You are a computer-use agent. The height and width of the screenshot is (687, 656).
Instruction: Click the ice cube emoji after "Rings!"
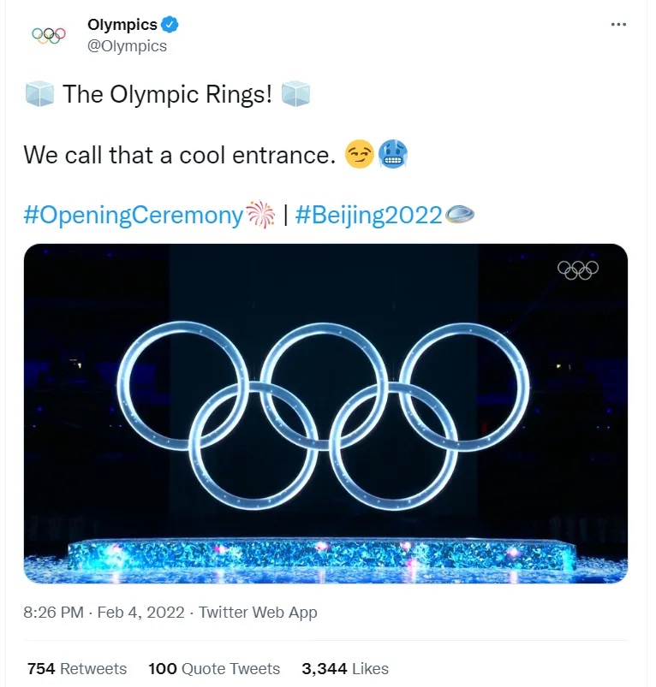pyautogui.click(x=295, y=94)
